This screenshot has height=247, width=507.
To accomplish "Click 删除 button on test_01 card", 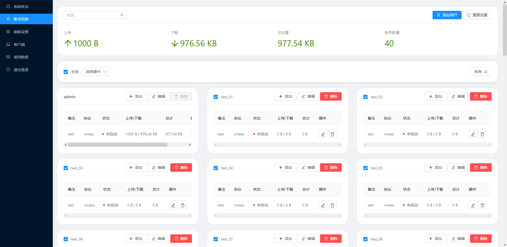I will coord(331,96).
